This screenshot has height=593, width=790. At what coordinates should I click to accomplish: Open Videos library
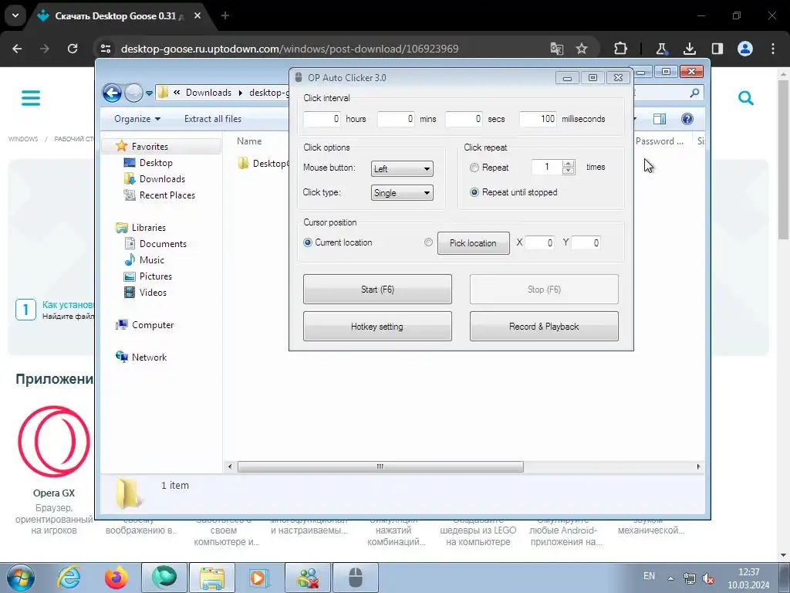point(153,293)
